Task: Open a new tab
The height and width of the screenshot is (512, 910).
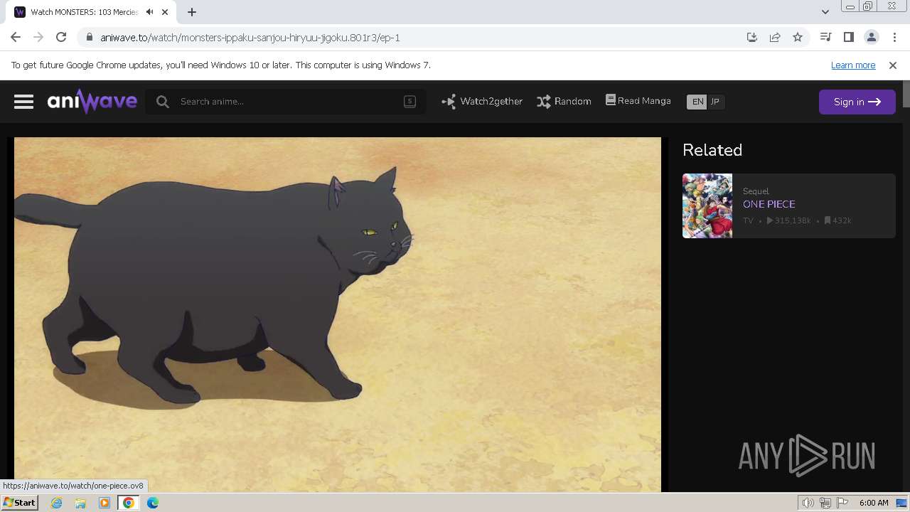Action: tap(192, 12)
